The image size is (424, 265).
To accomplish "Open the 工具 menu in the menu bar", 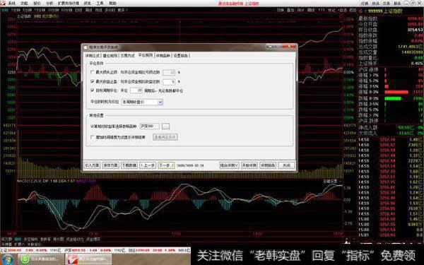I will tap(100, 4).
